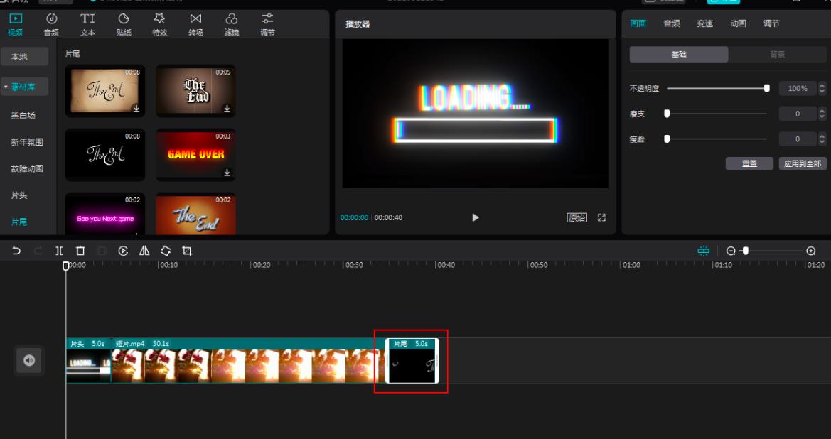Click the mirror flip icon
This screenshot has width=831, height=439.
[144, 251]
